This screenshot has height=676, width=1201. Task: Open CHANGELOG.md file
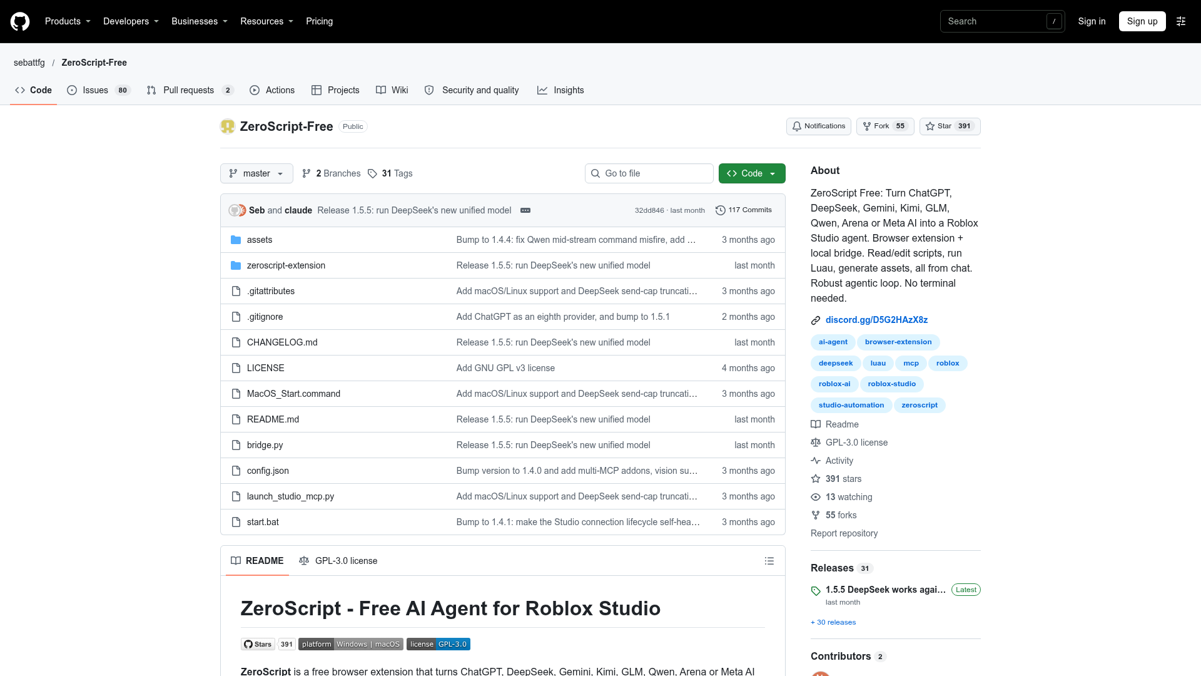click(282, 342)
